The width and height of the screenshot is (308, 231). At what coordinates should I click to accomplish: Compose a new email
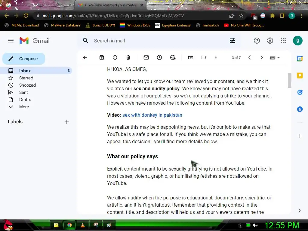tap(24, 59)
